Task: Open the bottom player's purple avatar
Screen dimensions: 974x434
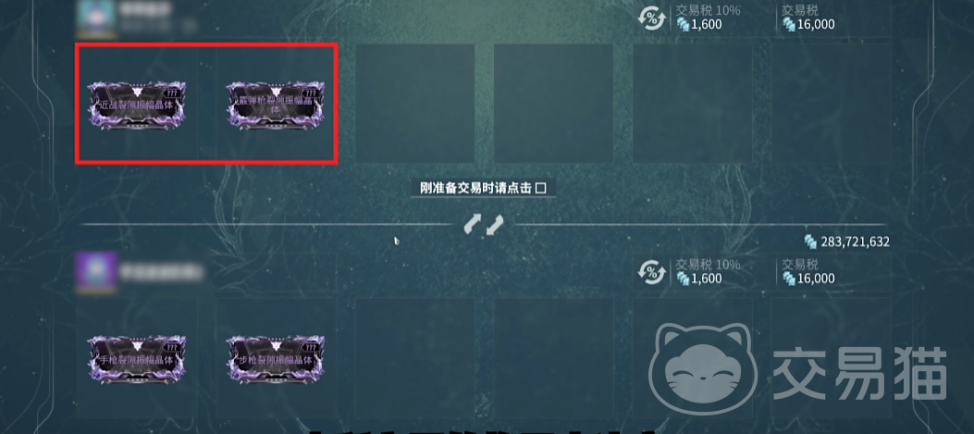Action: (95, 272)
